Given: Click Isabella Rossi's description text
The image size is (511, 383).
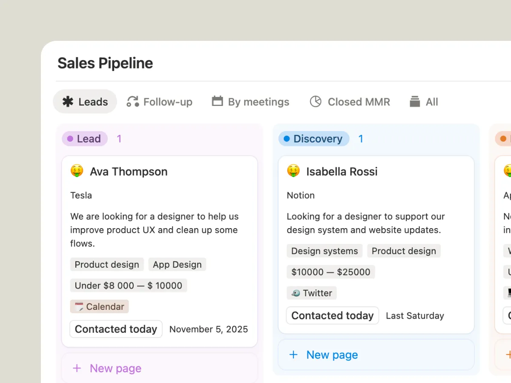Looking at the screenshot, I should tap(366, 223).
